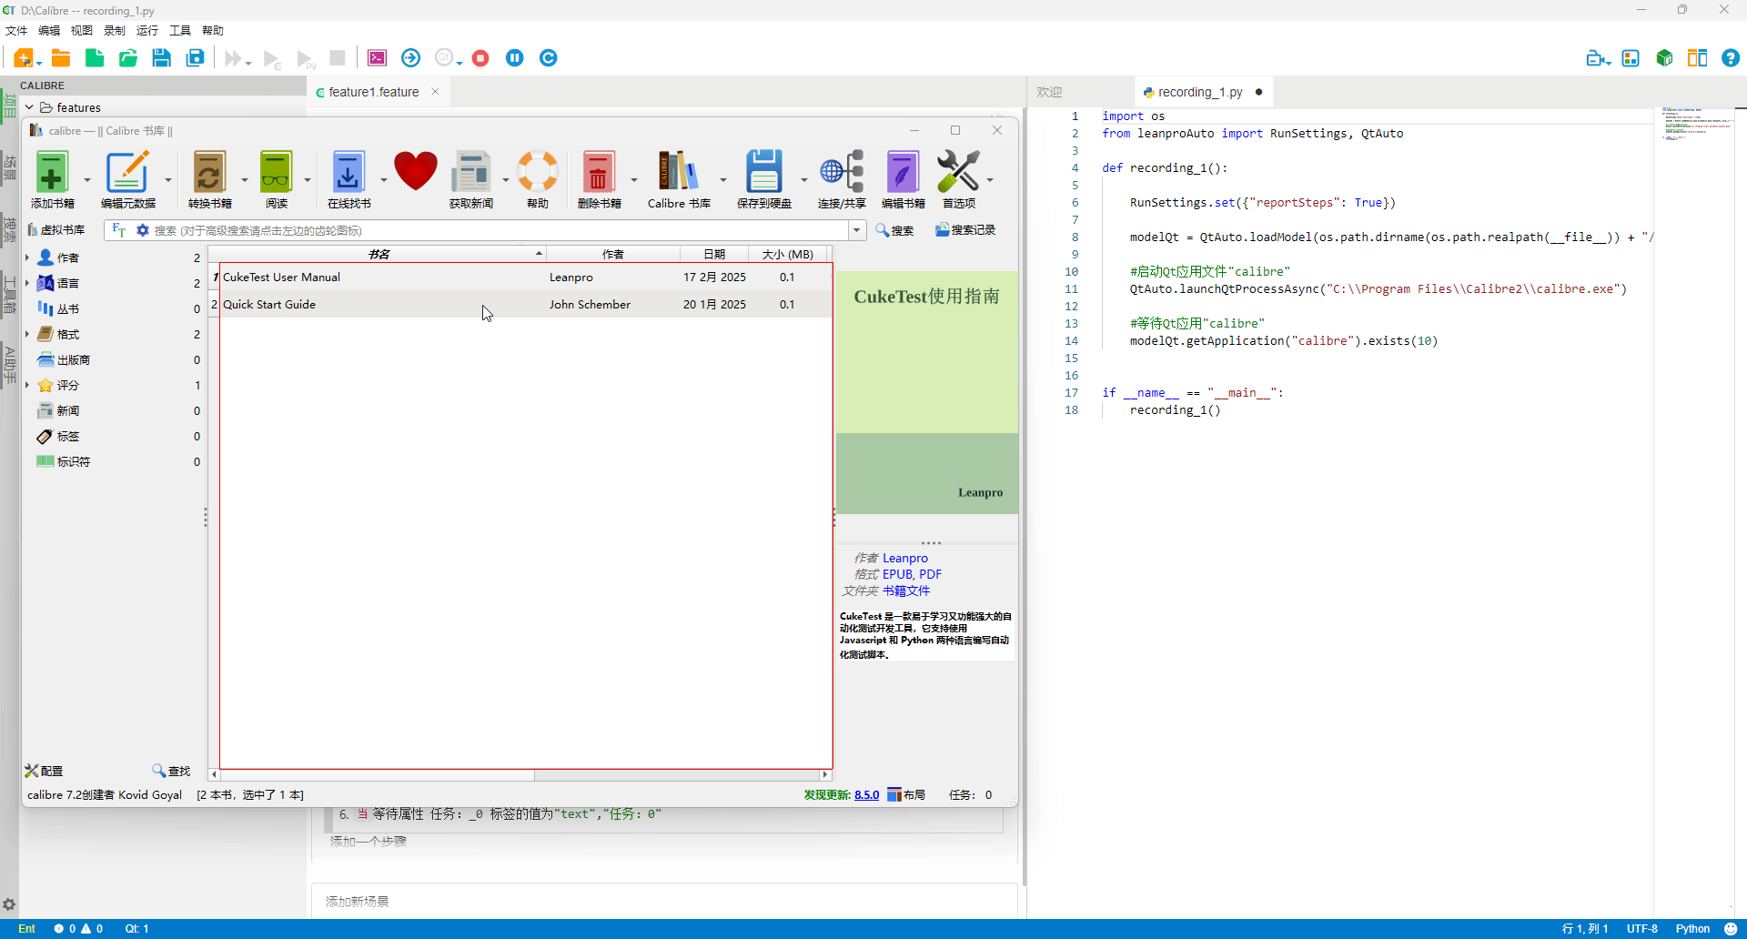Open the 编辑元数据 dropdown arrow
1747x939 pixels.
click(x=168, y=180)
